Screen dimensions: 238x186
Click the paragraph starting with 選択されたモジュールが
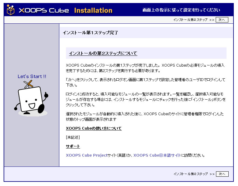click(x=145, y=116)
